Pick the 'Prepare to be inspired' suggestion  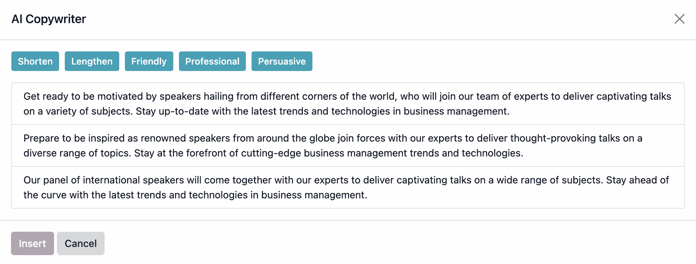(x=347, y=145)
